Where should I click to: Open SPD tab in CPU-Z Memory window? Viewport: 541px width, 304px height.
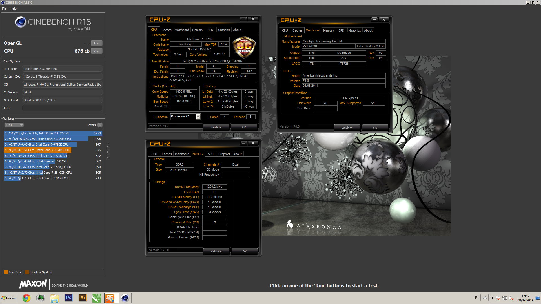pos(210,154)
